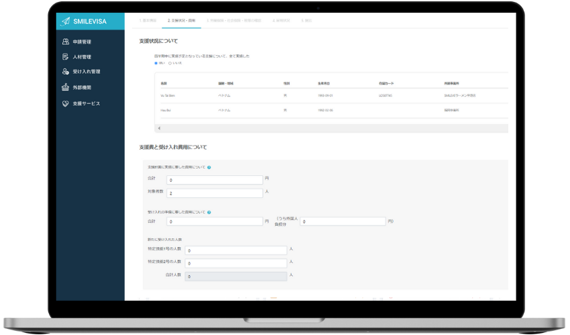This screenshot has height=335, width=570.
Task: Click the 人材管理 document icon in sidebar
Action: [x=66, y=57]
